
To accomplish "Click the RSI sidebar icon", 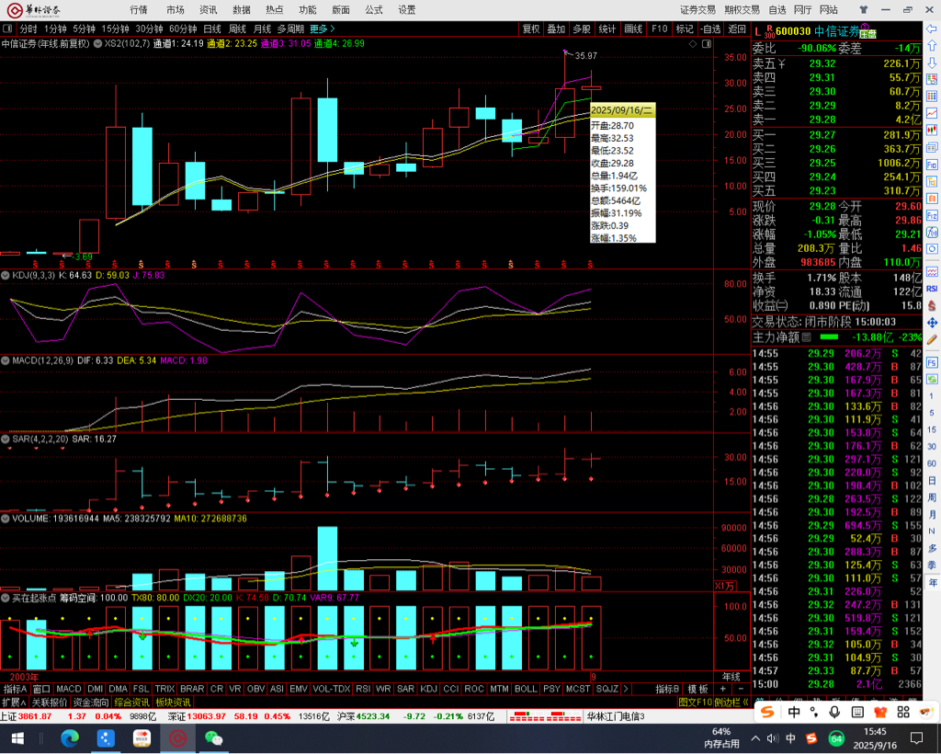I will [932, 289].
